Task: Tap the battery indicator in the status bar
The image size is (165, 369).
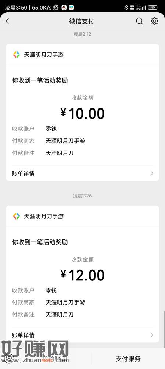Action: click(x=153, y=7)
